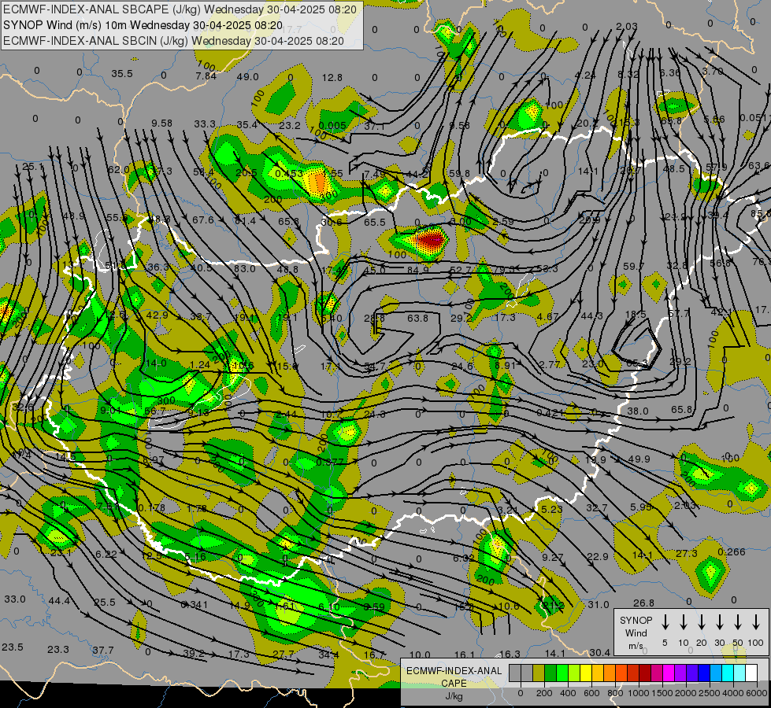Screen dimensions: 771x708
Task: Click the map value 59.8
Action: pos(459,173)
